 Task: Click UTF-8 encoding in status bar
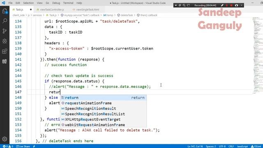coord(222,146)
